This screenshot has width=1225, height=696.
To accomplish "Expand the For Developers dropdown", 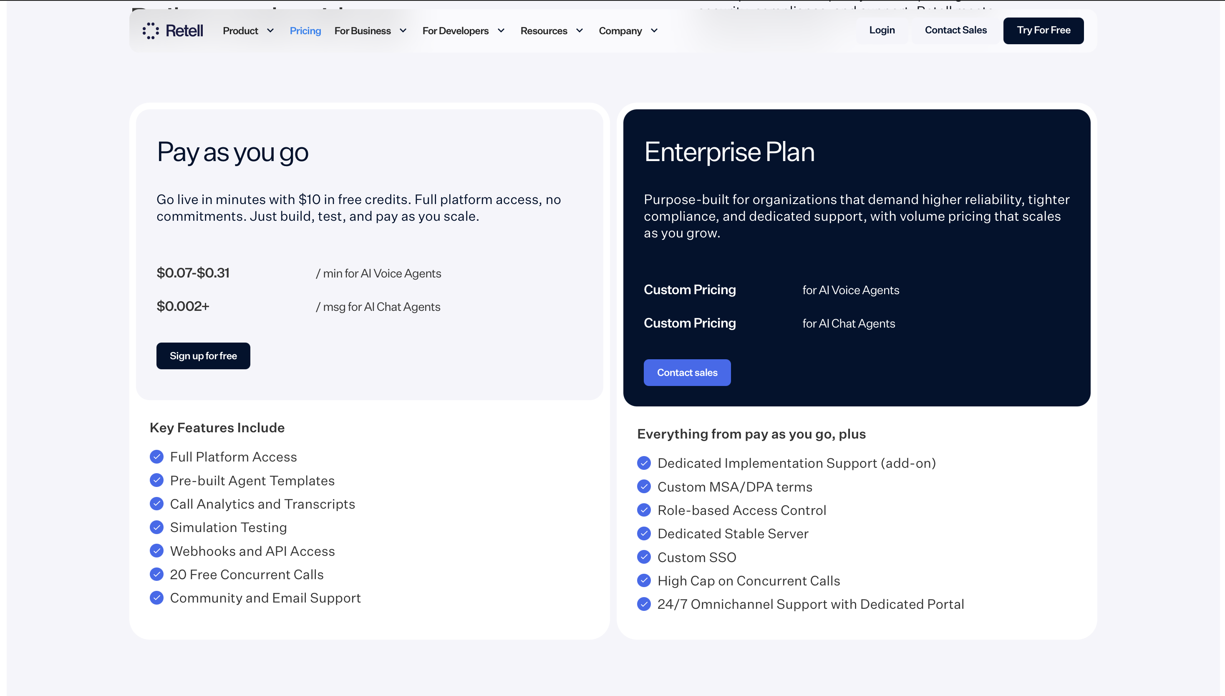I will [x=463, y=30].
